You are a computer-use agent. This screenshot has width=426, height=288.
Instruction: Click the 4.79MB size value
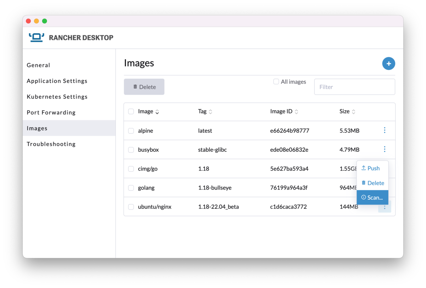tap(349, 150)
